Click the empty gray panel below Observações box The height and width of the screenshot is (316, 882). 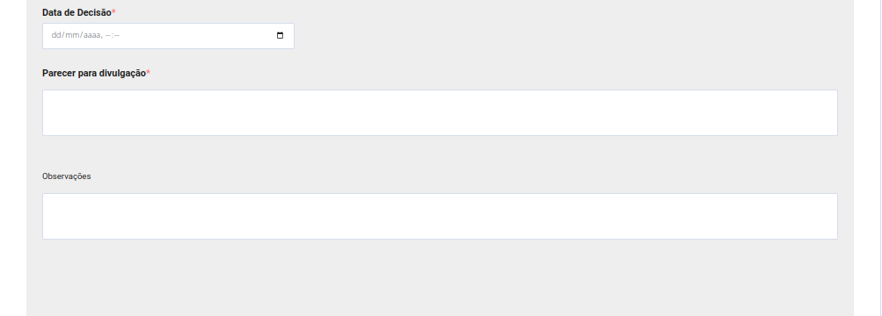(440, 278)
